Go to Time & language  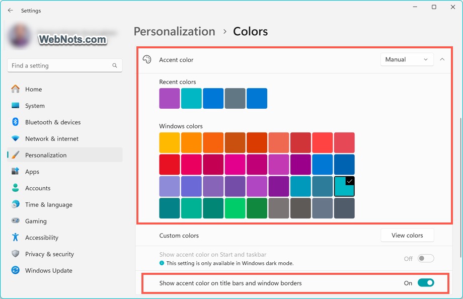65,204
